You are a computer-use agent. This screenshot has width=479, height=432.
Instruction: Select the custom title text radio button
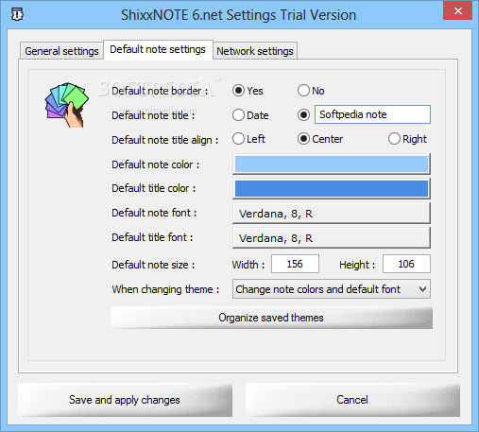[303, 115]
